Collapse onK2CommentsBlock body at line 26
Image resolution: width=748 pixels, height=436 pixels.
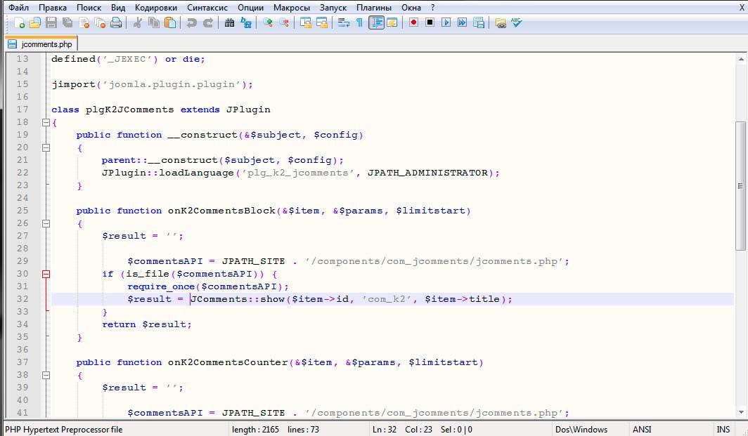(x=46, y=223)
